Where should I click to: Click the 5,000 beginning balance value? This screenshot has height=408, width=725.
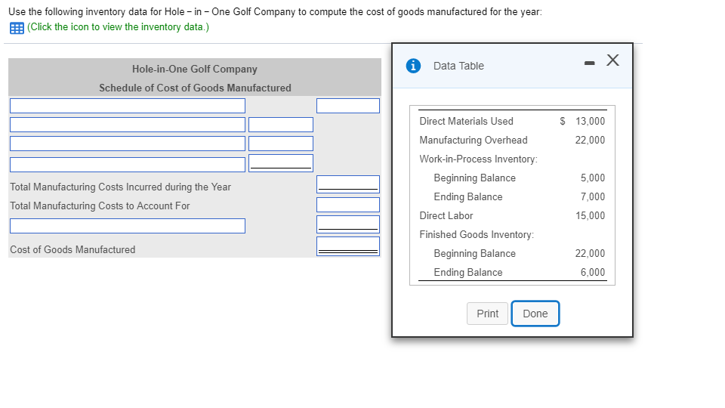click(593, 178)
